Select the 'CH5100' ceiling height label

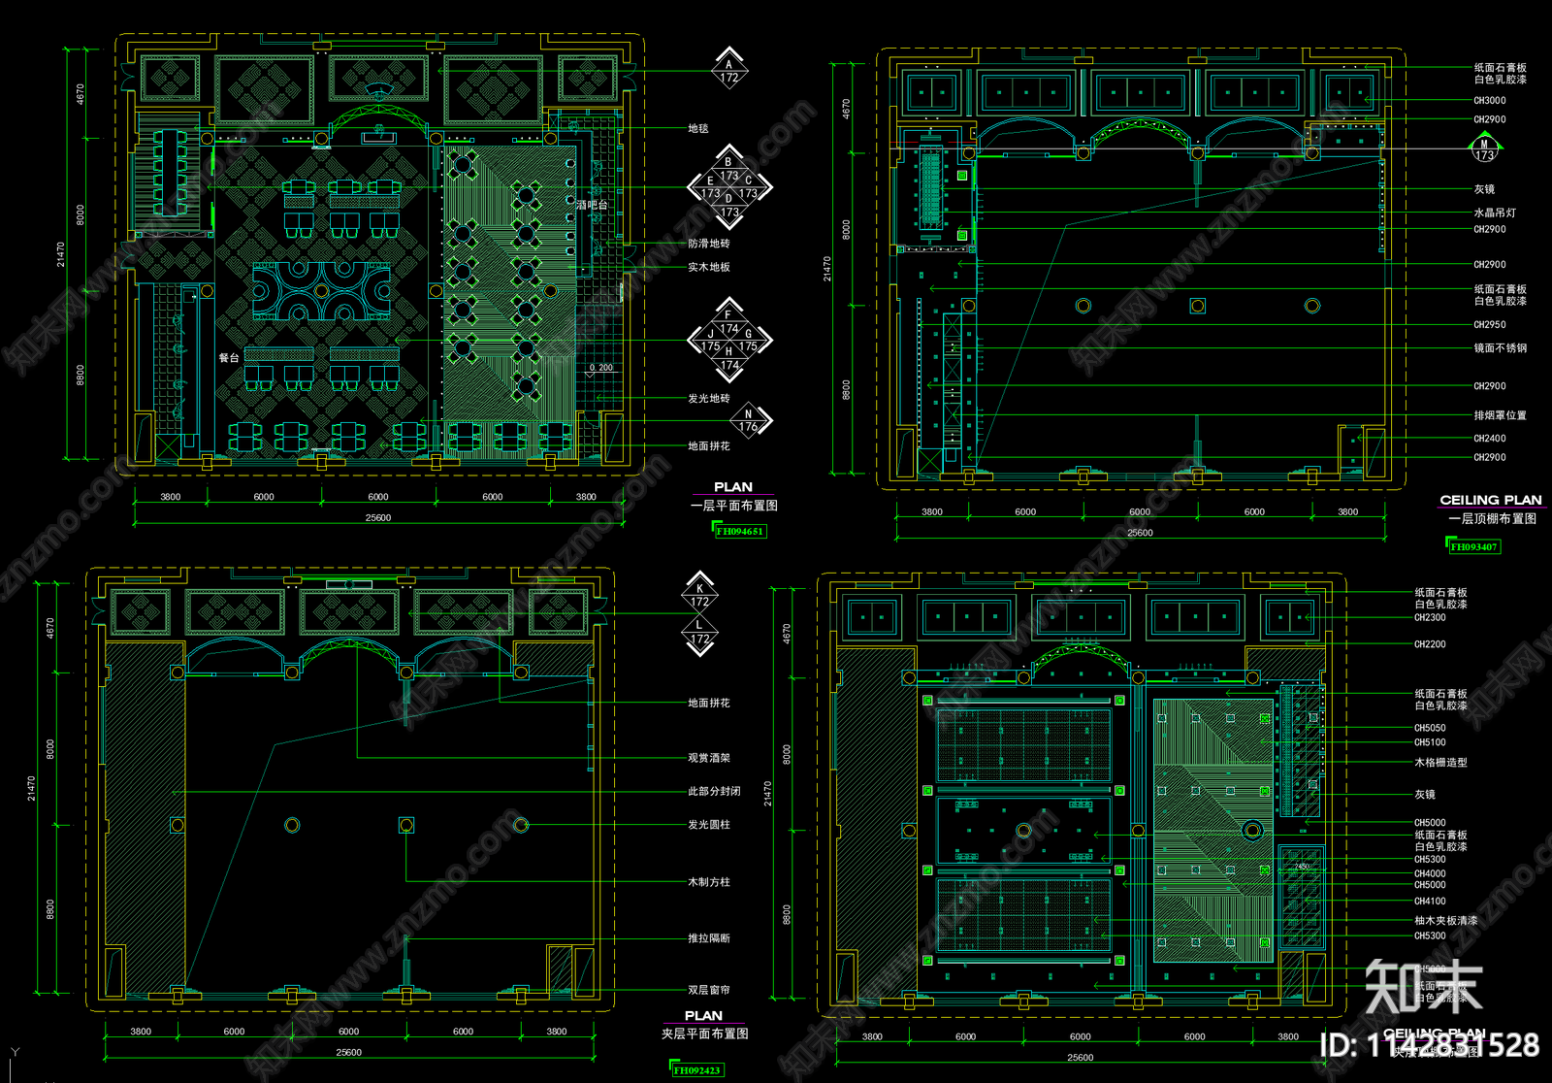click(x=1430, y=742)
